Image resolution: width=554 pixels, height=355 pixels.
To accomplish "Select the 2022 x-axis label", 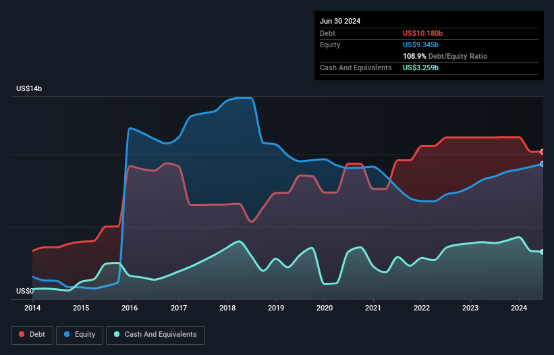I will coord(422,308).
